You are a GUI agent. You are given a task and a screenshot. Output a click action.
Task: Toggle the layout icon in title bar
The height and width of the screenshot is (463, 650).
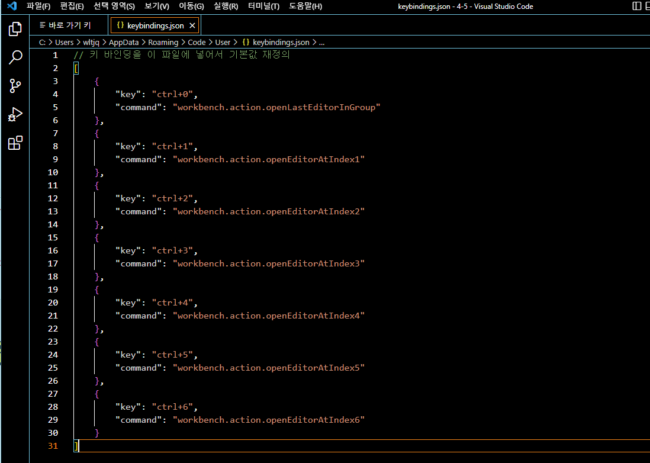tap(636, 7)
